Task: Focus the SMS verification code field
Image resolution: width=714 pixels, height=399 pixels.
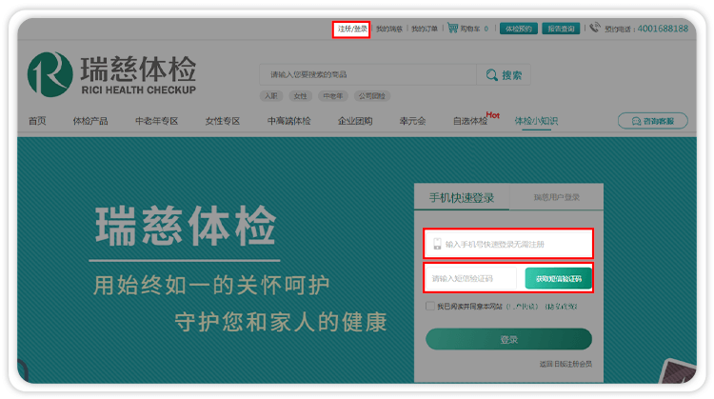Action: [471, 278]
